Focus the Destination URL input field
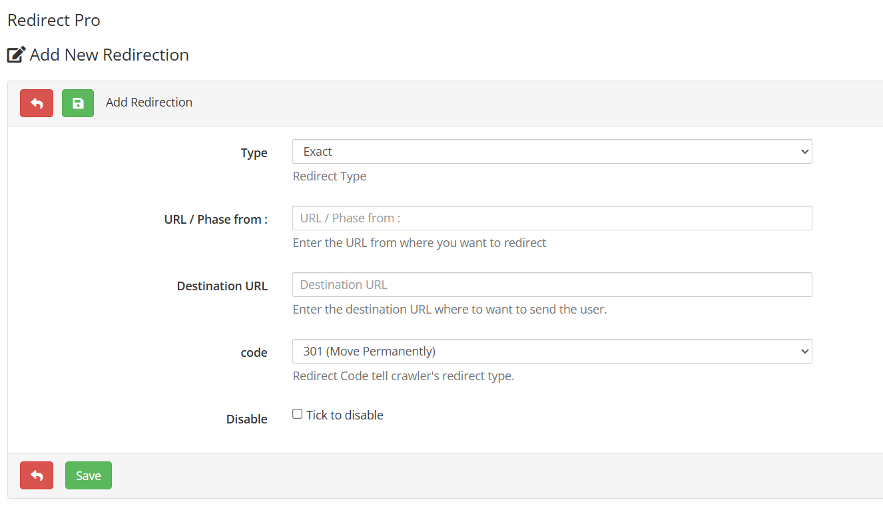Screen dimensions: 883x506 552,285
